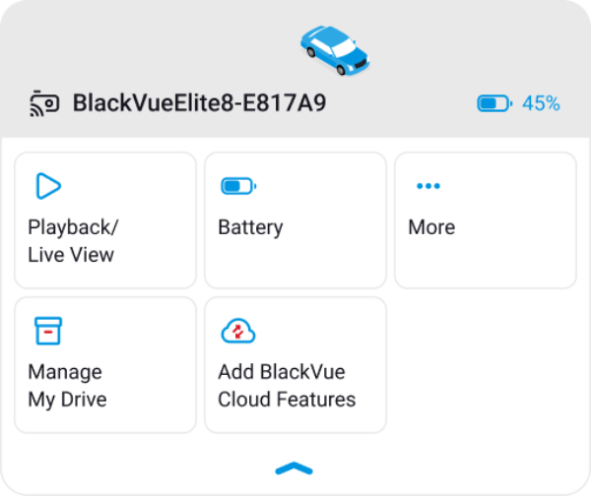Click the header battery level icon
Image resolution: width=591 pixels, height=496 pixels.
494,103
